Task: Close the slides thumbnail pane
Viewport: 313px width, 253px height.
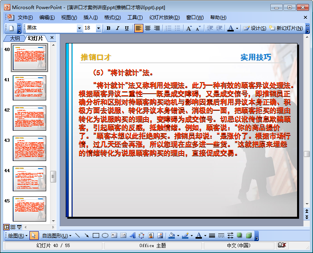Action: pyautogui.click(x=52, y=37)
